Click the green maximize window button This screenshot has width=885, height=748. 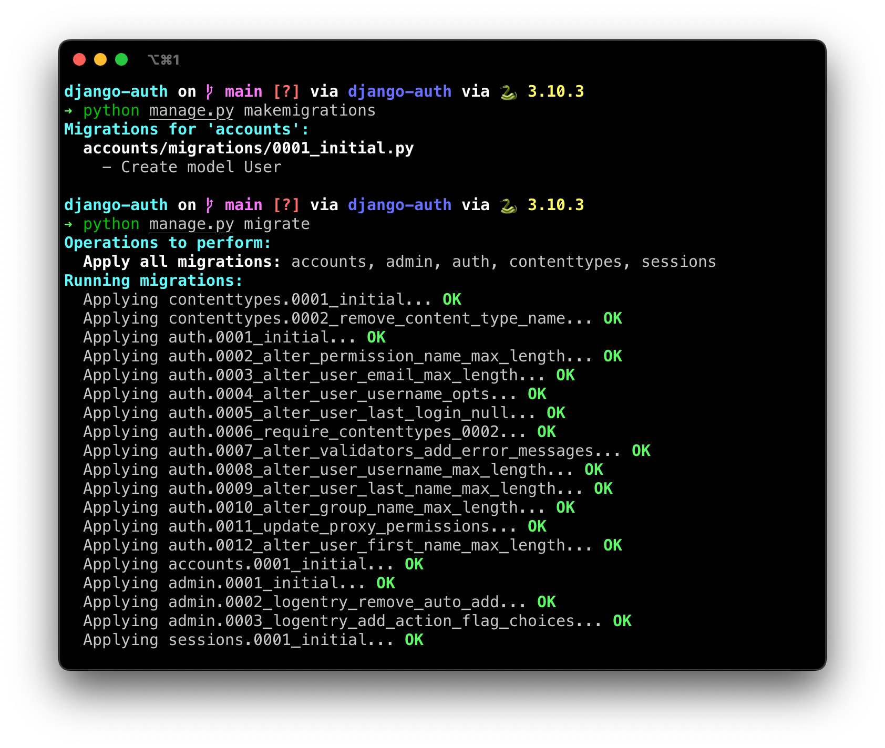click(121, 59)
